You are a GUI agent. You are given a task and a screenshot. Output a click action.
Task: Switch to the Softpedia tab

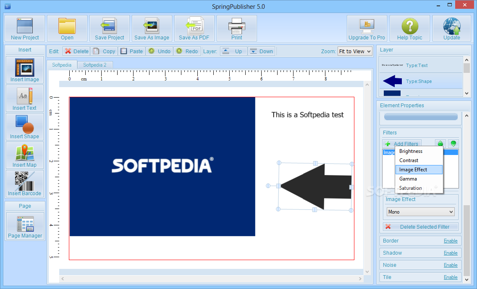[61, 65]
